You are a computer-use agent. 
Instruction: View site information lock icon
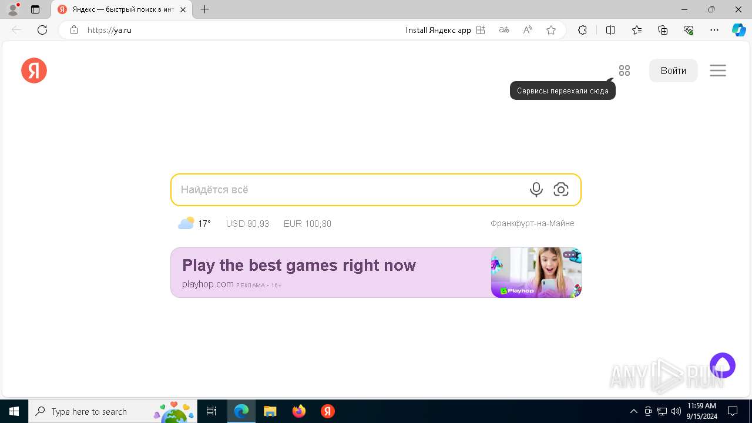click(x=73, y=30)
